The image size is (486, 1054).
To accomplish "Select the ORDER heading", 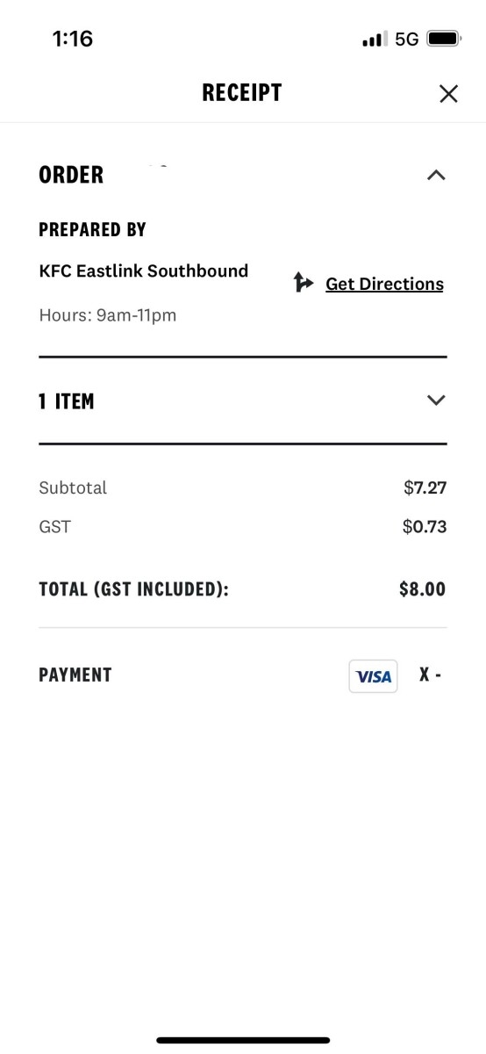I will coord(71,175).
